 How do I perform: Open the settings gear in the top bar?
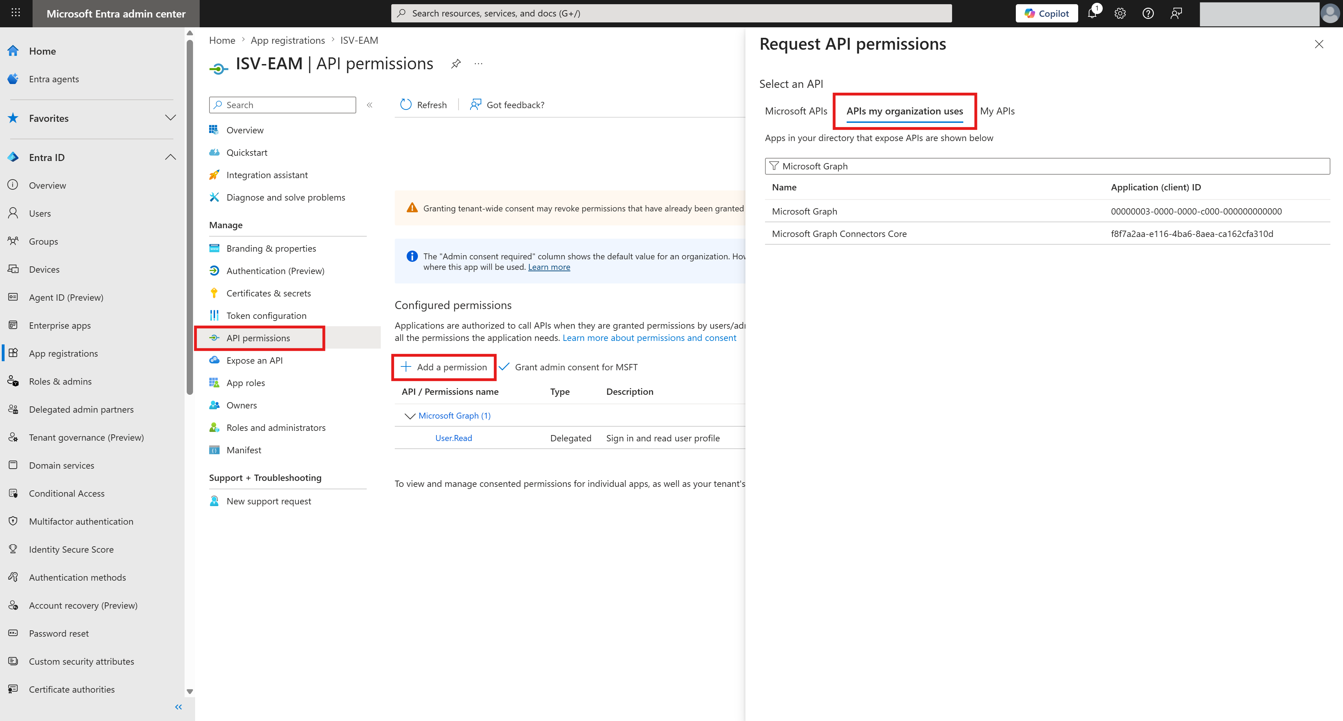pos(1120,13)
